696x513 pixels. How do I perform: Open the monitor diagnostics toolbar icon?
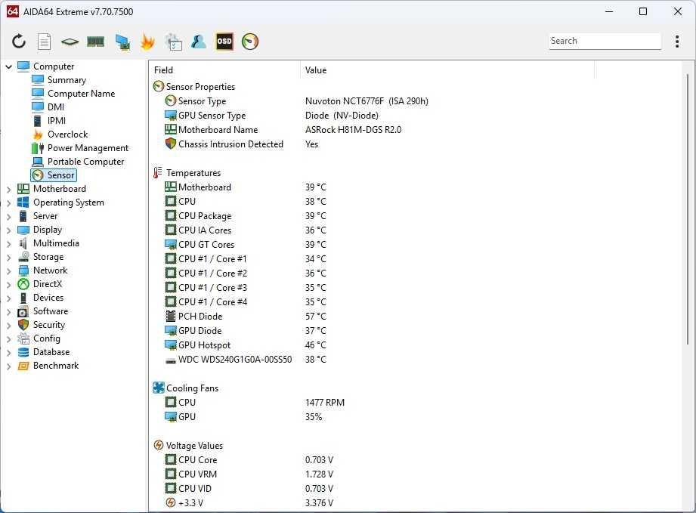tap(122, 42)
